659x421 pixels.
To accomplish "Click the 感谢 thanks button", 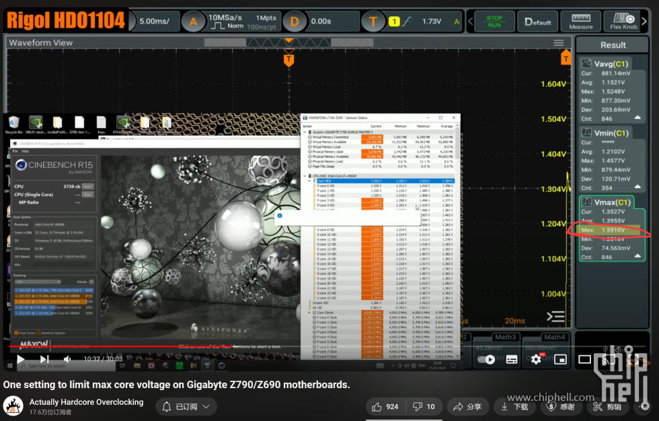I will [560, 406].
